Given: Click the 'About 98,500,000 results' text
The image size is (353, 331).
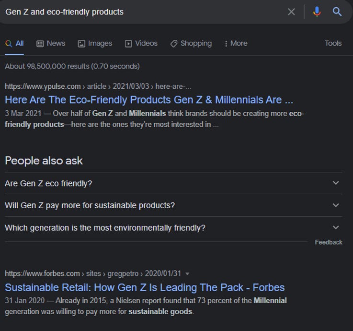Looking at the screenshot, I should [72, 66].
